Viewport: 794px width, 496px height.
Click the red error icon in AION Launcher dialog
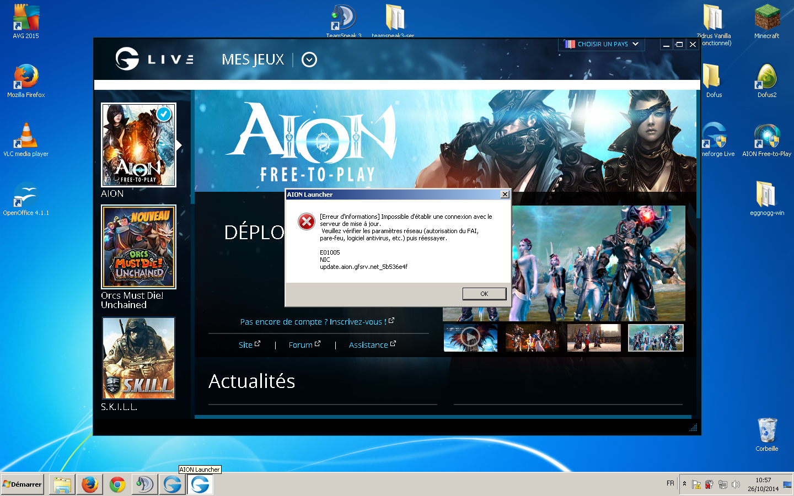point(307,222)
